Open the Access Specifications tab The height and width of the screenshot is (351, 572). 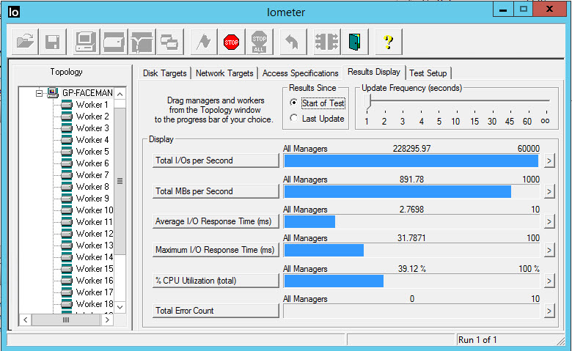300,73
